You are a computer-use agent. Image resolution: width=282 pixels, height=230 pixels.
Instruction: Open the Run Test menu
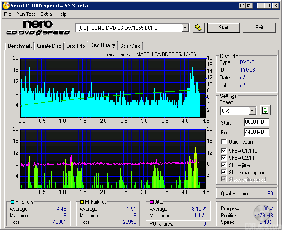tap(26, 14)
